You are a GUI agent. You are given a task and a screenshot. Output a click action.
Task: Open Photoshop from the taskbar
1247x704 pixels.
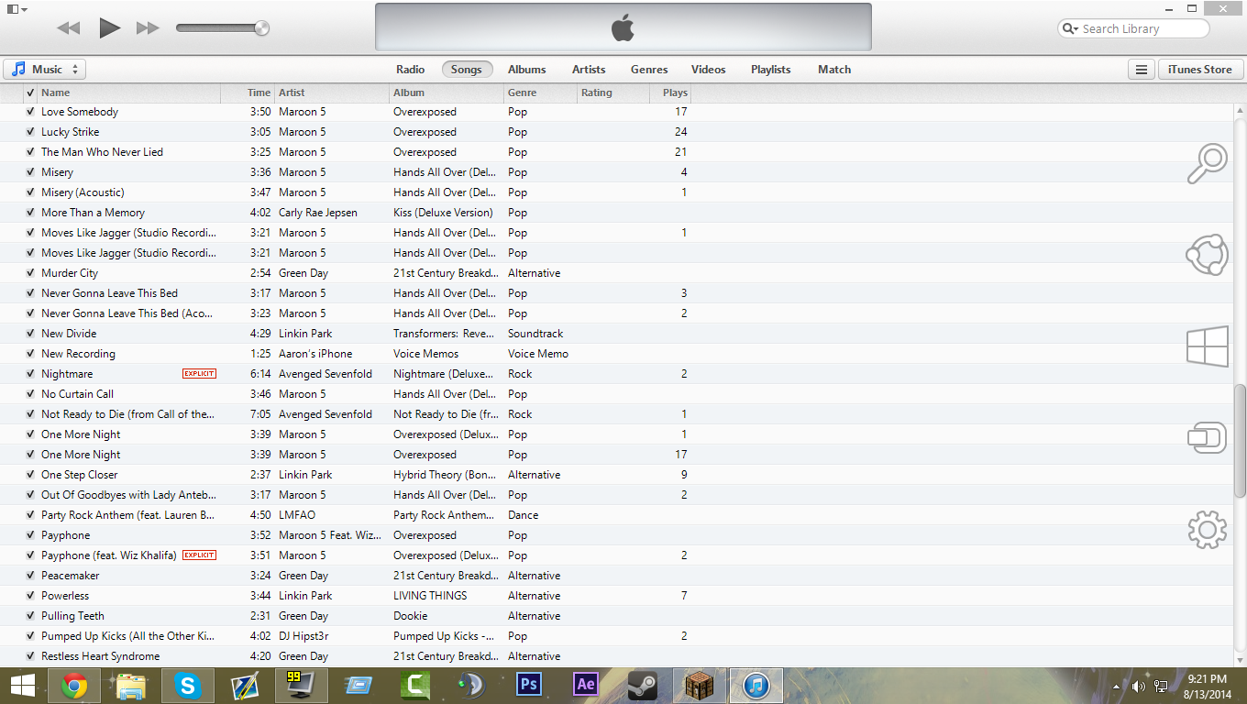coord(529,686)
